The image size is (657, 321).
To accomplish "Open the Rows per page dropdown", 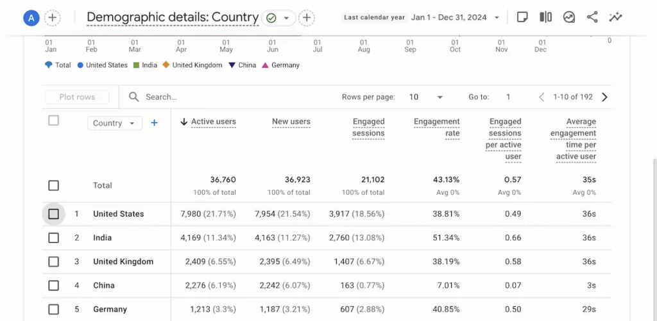I will click(426, 97).
